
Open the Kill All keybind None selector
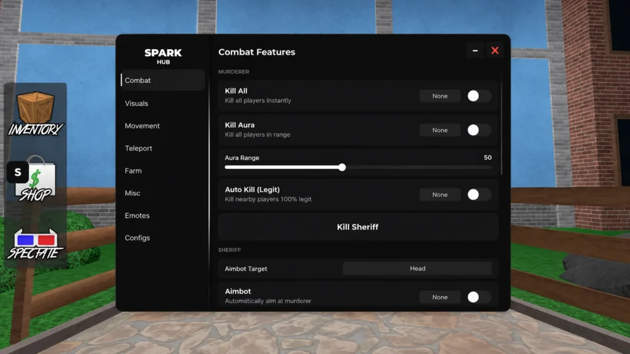click(x=440, y=96)
